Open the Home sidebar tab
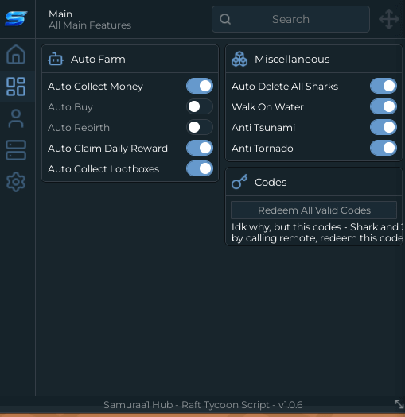This screenshot has height=417, width=405. click(16, 55)
